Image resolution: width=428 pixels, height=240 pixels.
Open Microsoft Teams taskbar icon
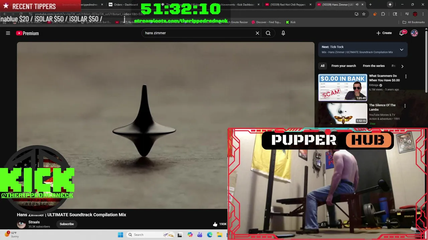point(200,235)
